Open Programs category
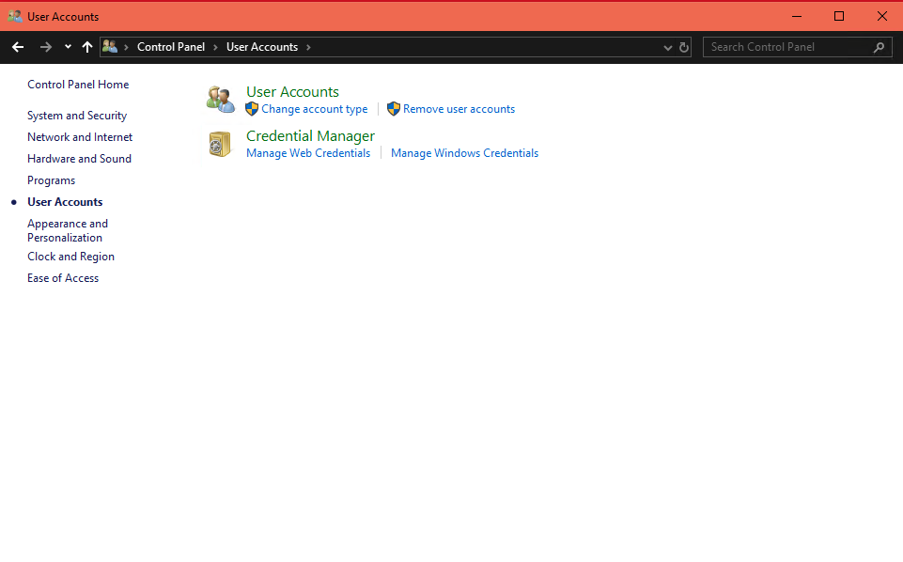The width and height of the screenshot is (903, 562). tap(52, 180)
